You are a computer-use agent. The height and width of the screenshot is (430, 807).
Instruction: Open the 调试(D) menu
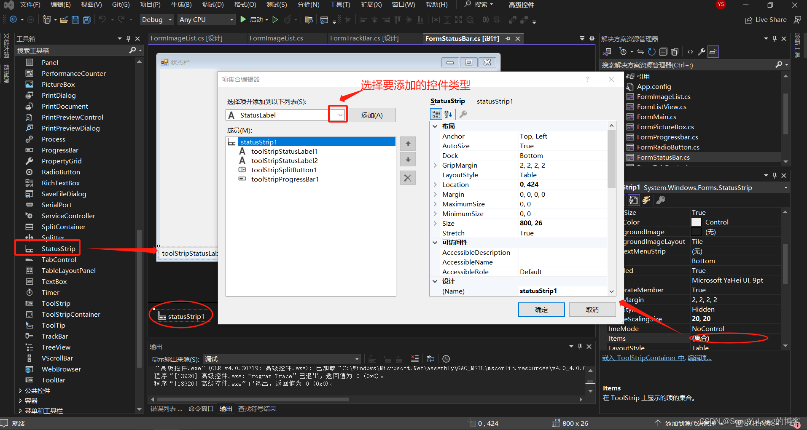[213, 5]
